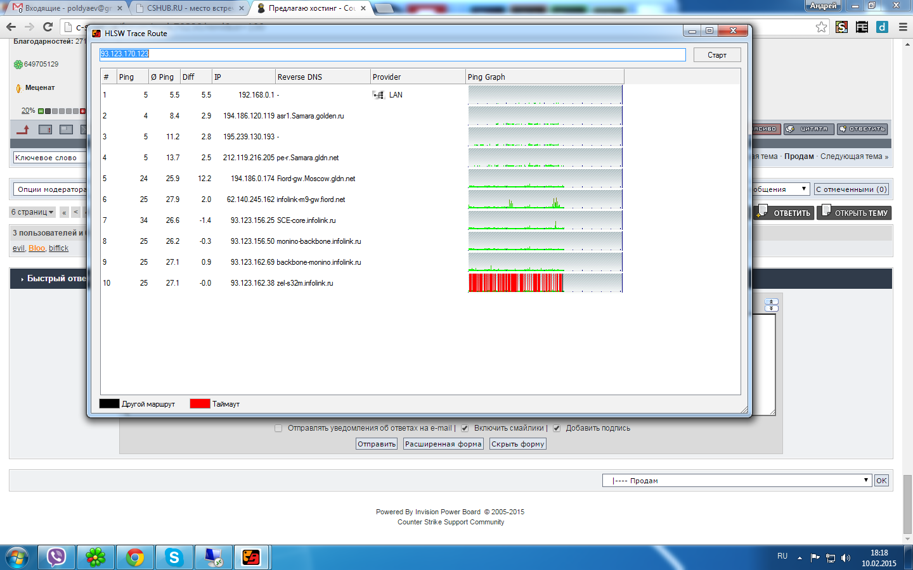Viewport: 913px width, 570px height.
Task: Toggle the enable smileys checkbox
Action: click(465, 428)
